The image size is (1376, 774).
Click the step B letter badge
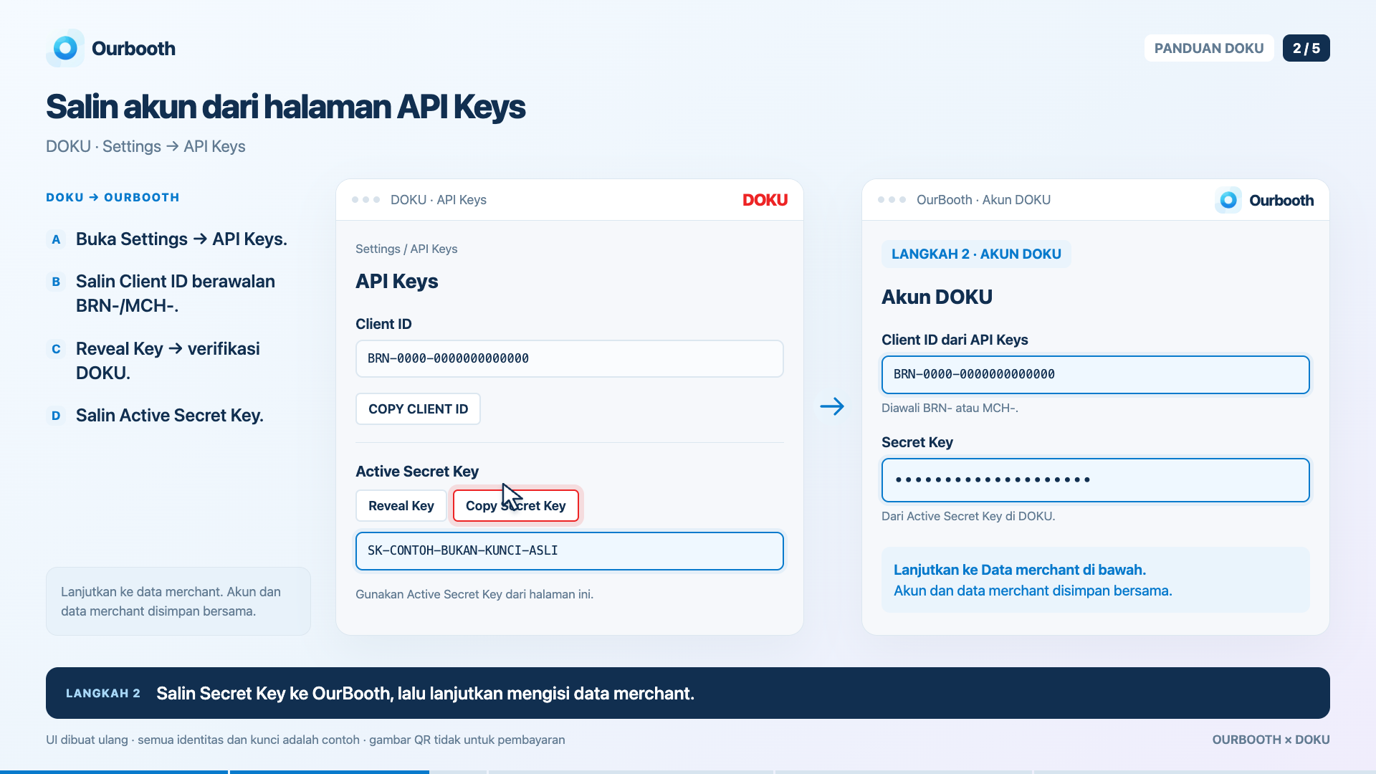coord(56,282)
